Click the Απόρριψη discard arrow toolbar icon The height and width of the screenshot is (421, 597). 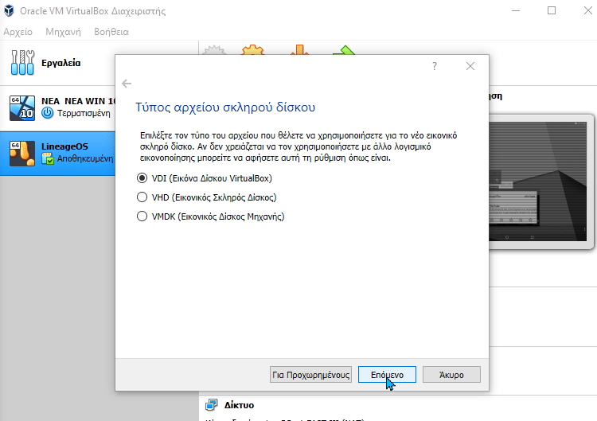pos(299,50)
